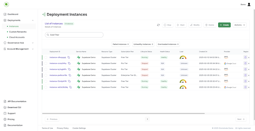Screen dimensions: 255x131
Task: Filter by Overloaded Instances
Action: pyautogui.click(x=168, y=44)
